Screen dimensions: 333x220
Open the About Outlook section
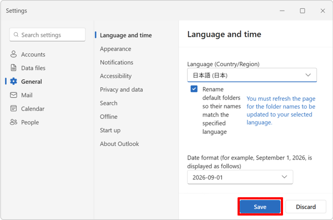(119, 144)
